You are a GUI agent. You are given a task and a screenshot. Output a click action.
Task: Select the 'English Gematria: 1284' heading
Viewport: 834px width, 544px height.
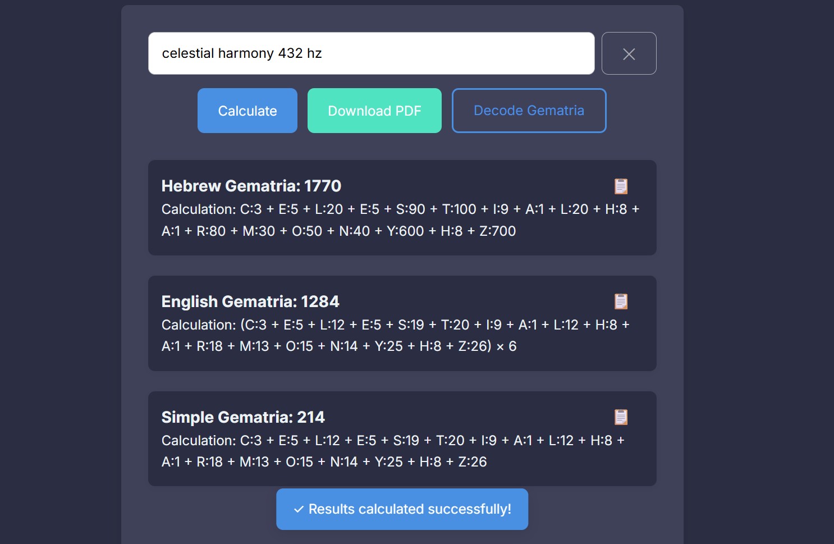[250, 301]
